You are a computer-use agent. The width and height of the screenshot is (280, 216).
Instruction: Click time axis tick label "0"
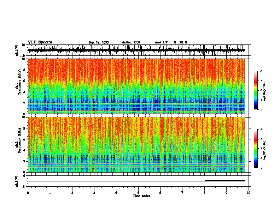click(28, 193)
